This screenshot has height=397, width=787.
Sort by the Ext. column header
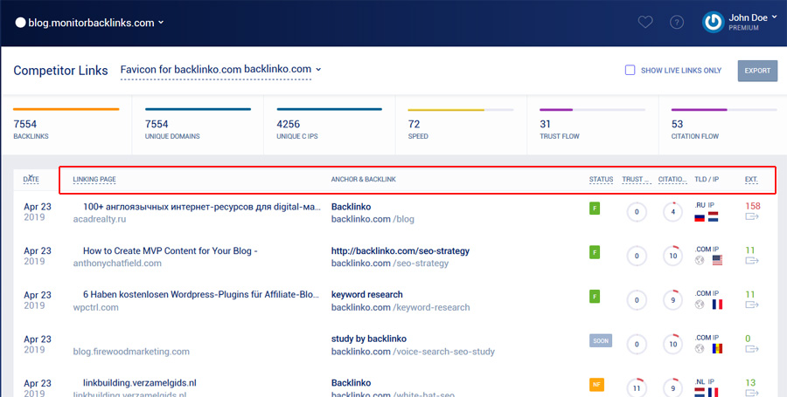tap(751, 179)
